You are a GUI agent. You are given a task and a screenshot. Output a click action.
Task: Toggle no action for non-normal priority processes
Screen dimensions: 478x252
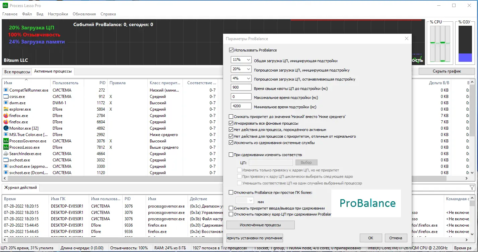pyautogui.click(x=231, y=136)
